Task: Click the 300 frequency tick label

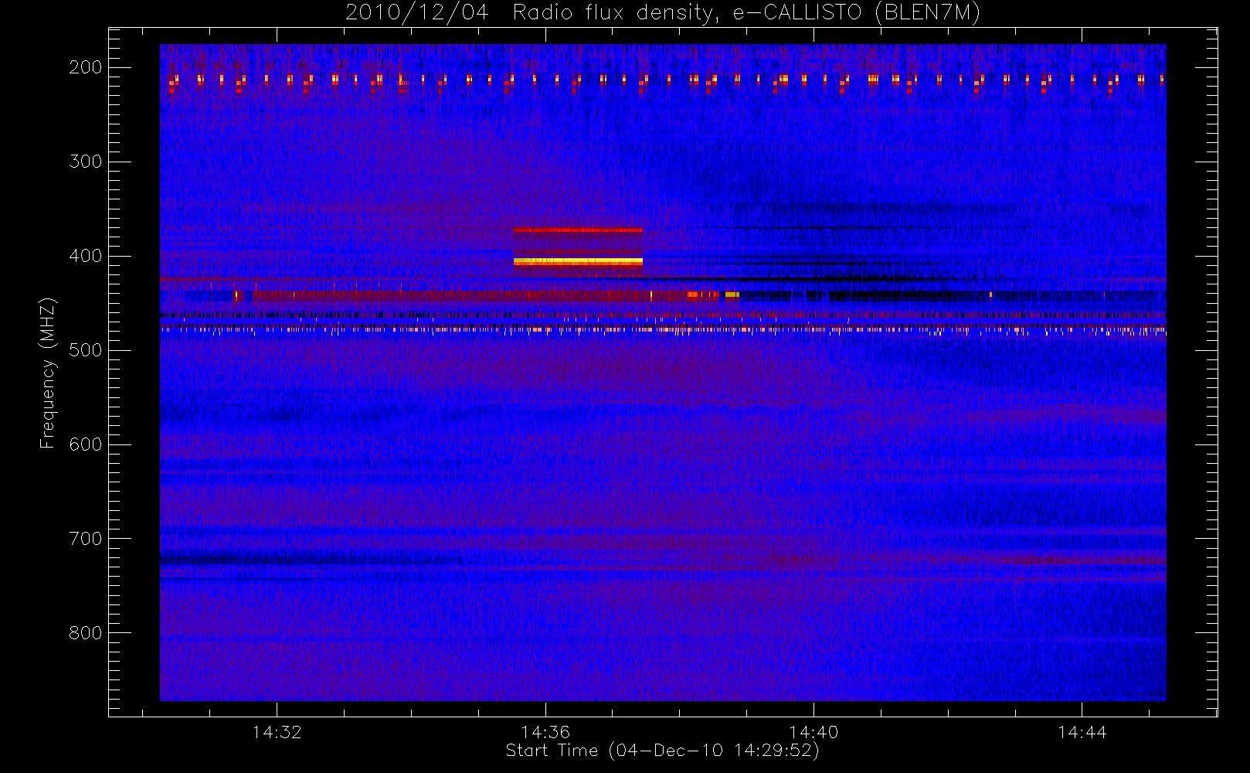Action: click(x=86, y=162)
